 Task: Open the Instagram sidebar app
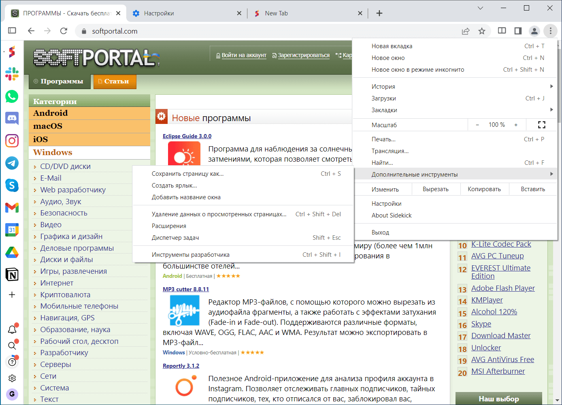tap(12, 141)
